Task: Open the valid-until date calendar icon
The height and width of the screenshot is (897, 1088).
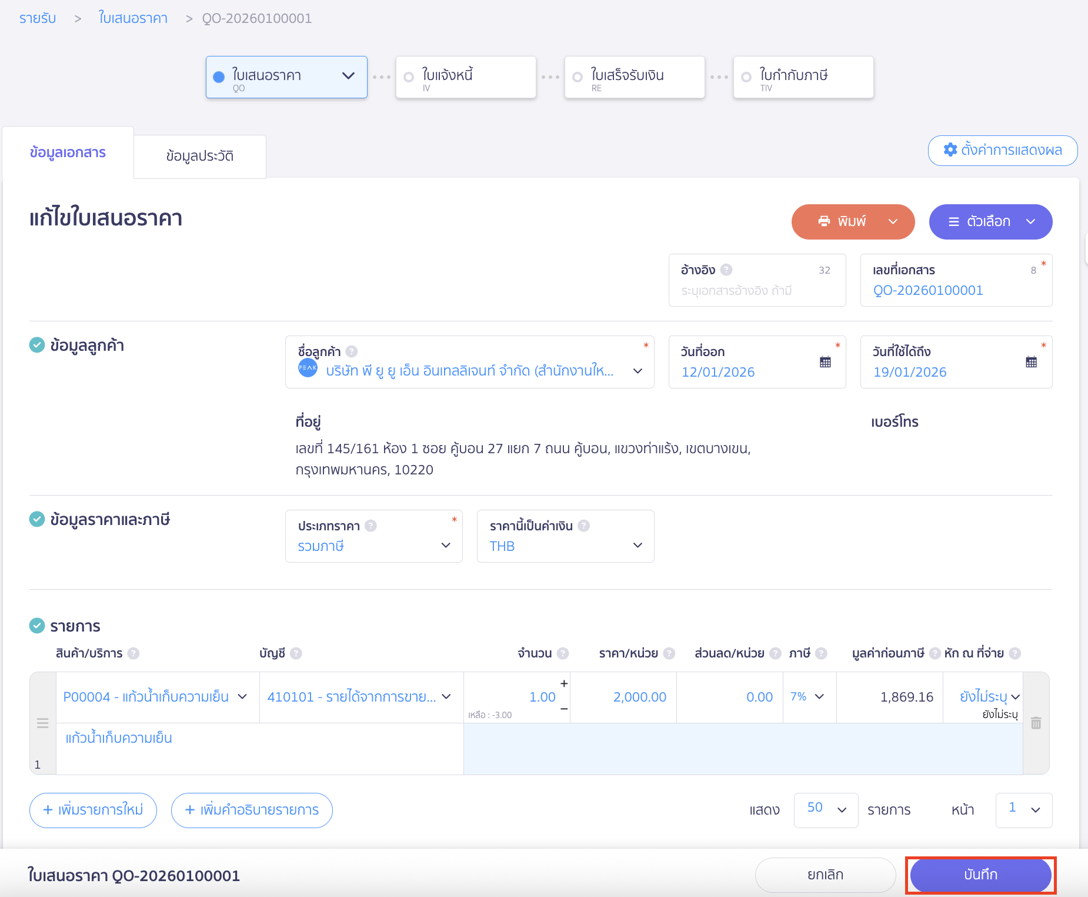Action: point(1031,362)
